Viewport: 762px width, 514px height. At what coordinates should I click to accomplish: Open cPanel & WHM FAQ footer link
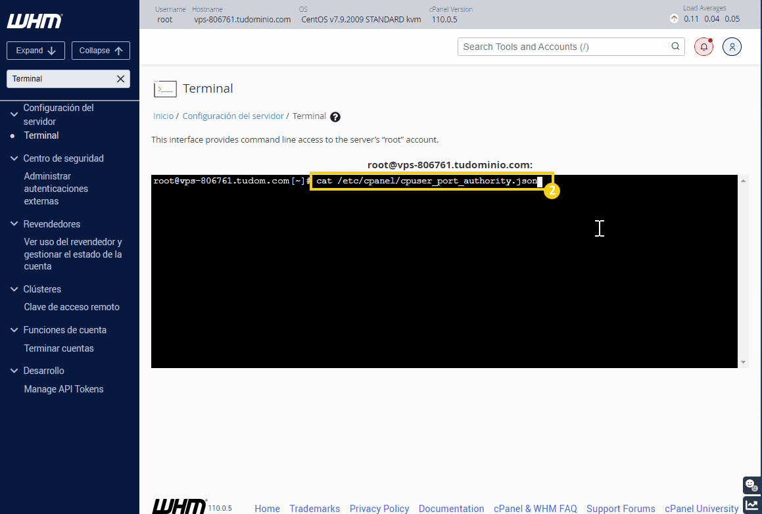point(535,508)
